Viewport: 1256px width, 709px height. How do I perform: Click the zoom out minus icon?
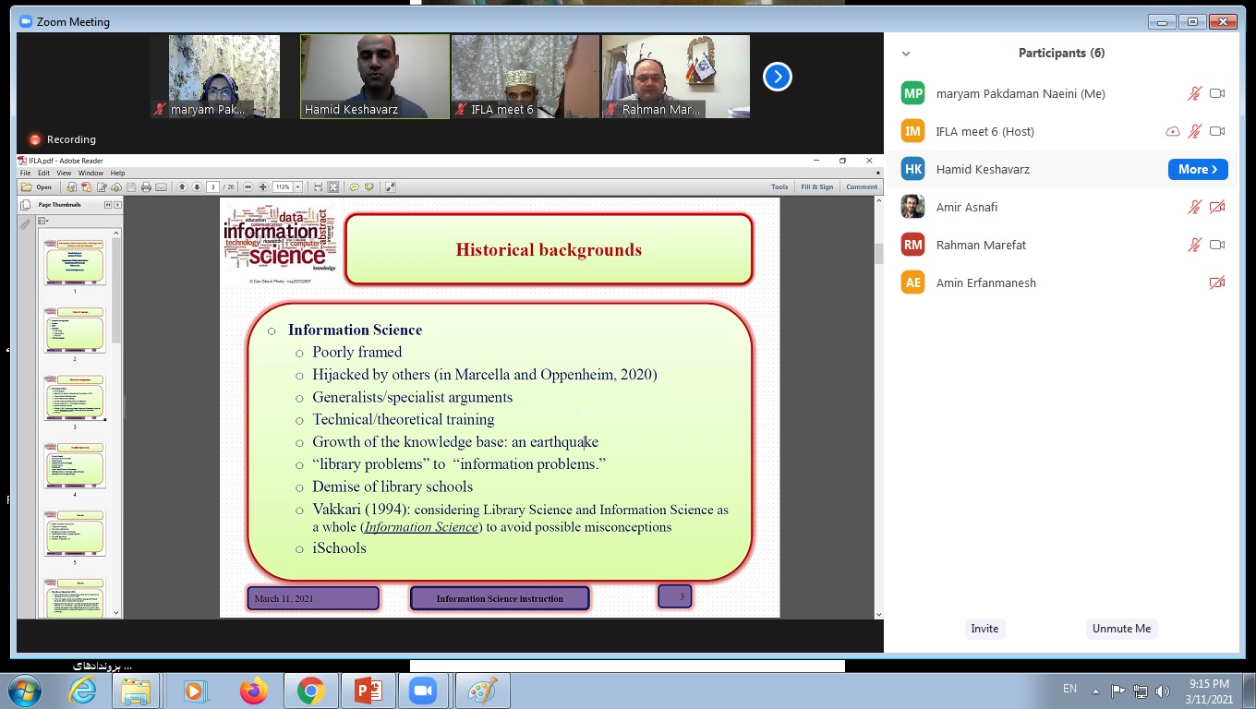[248, 187]
